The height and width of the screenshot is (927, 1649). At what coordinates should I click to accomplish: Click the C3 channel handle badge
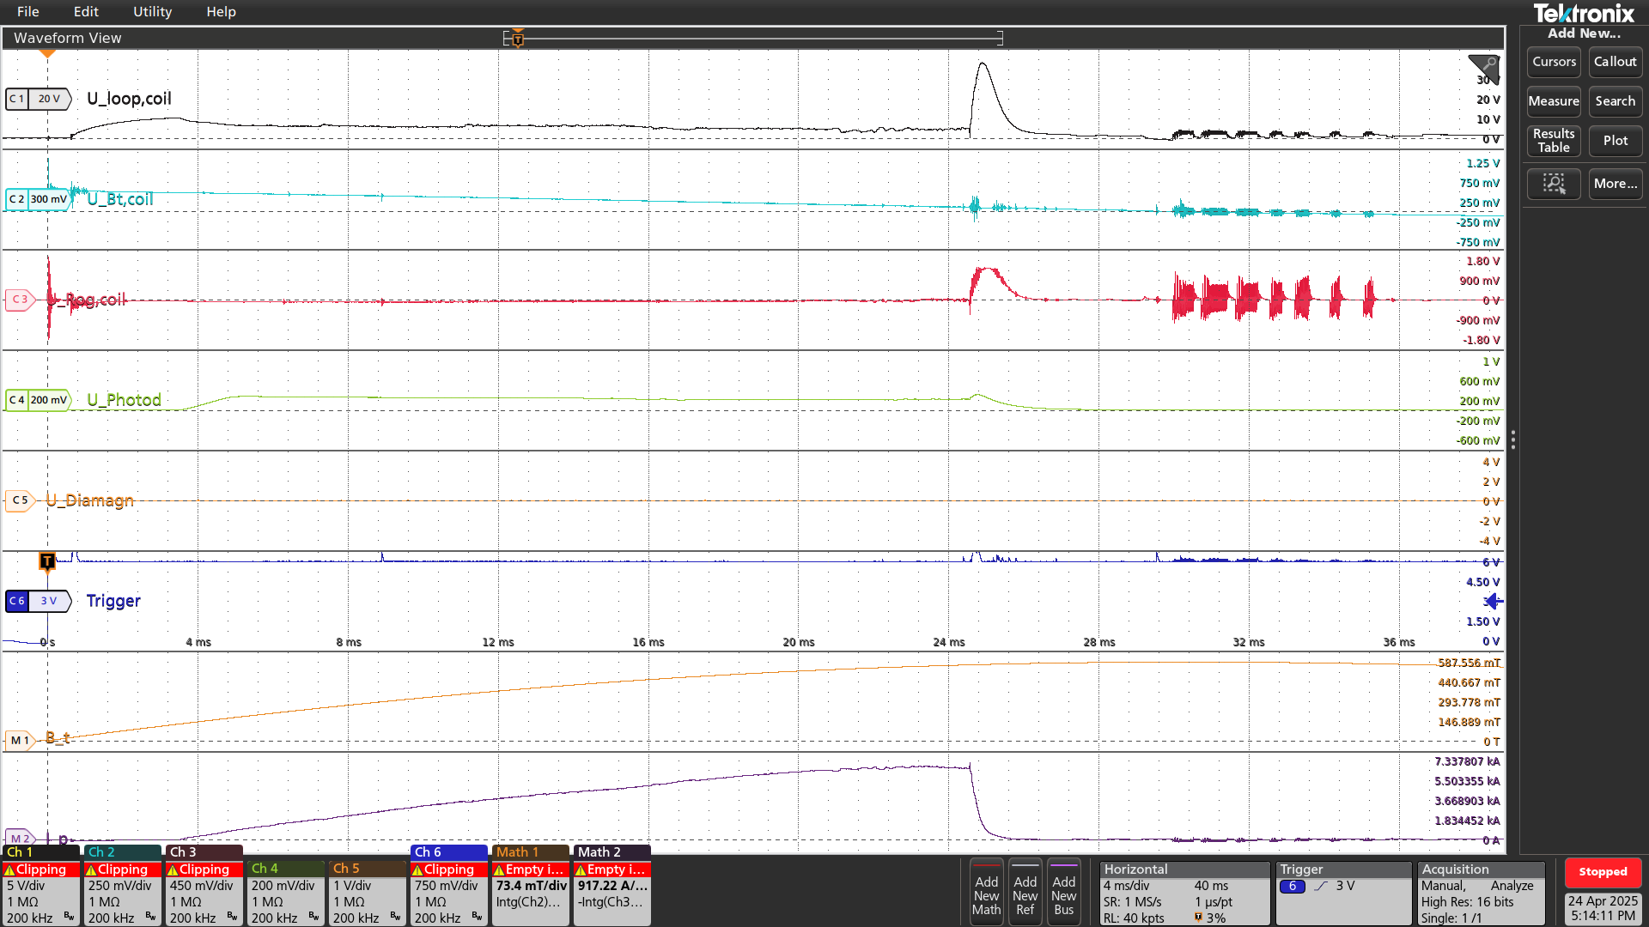[x=19, y=300]
